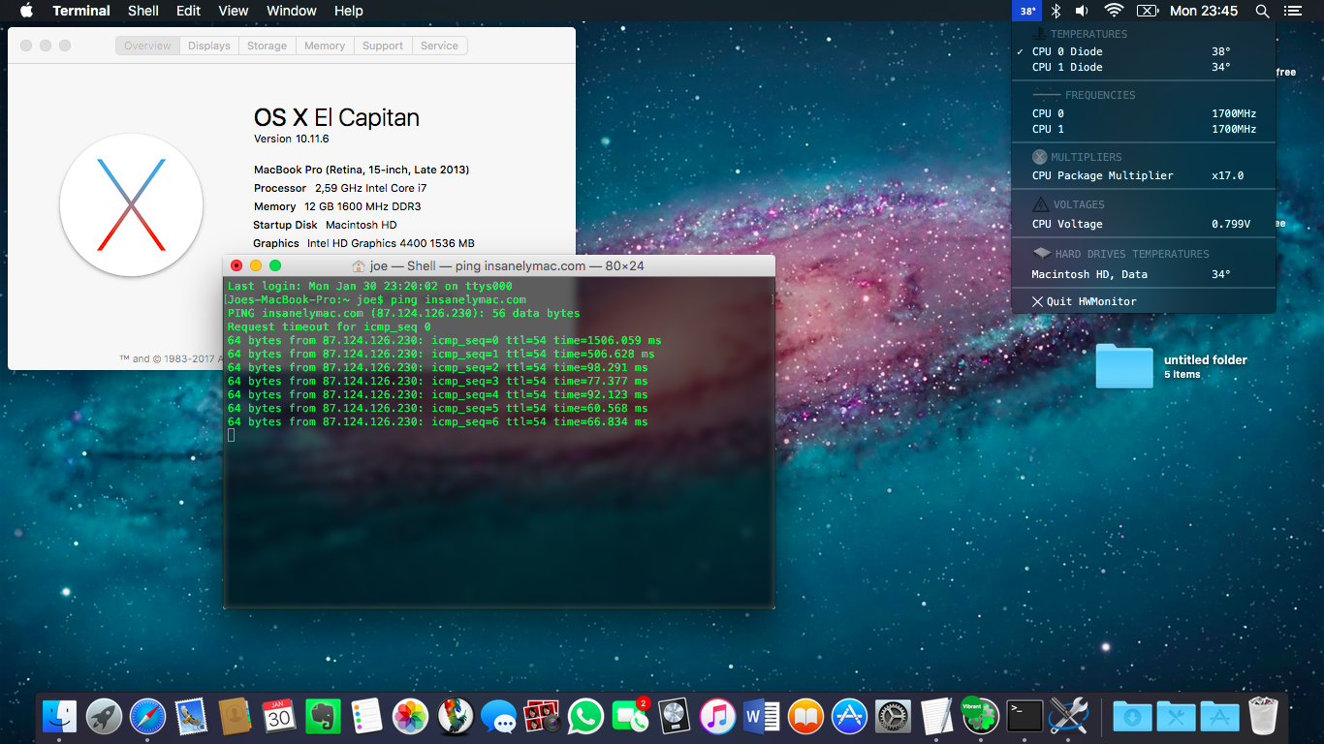The image size is (1324, 744).
Task: Open FaceTime icon with badge 2
Action: point(630,717)
